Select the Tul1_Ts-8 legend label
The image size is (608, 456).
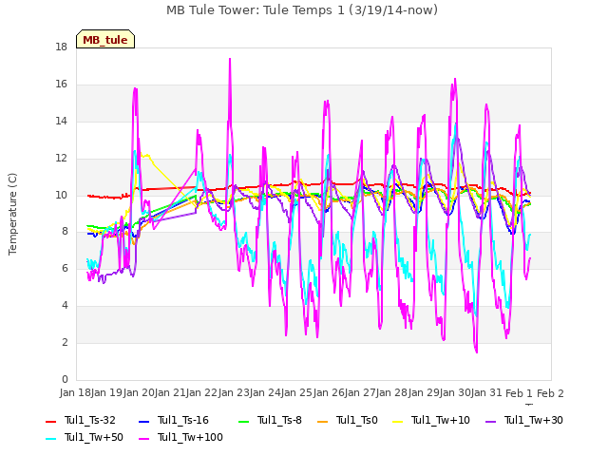coord(279,420)
